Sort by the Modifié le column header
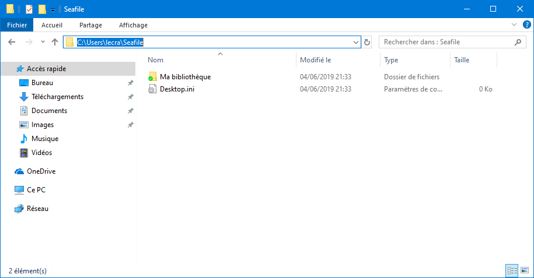Screen dimensions: 534x278 point(315,60)
